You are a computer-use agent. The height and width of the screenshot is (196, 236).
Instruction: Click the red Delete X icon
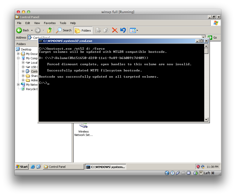115,30
